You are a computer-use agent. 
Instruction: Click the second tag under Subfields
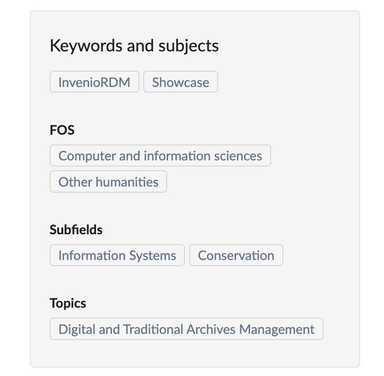tap(236, 255)
